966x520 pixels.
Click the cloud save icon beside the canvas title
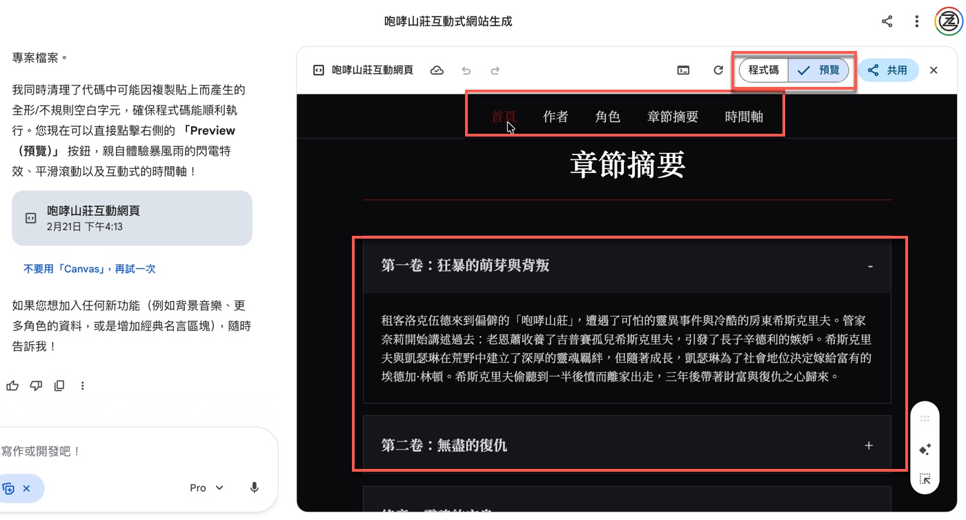pos(437,70)
